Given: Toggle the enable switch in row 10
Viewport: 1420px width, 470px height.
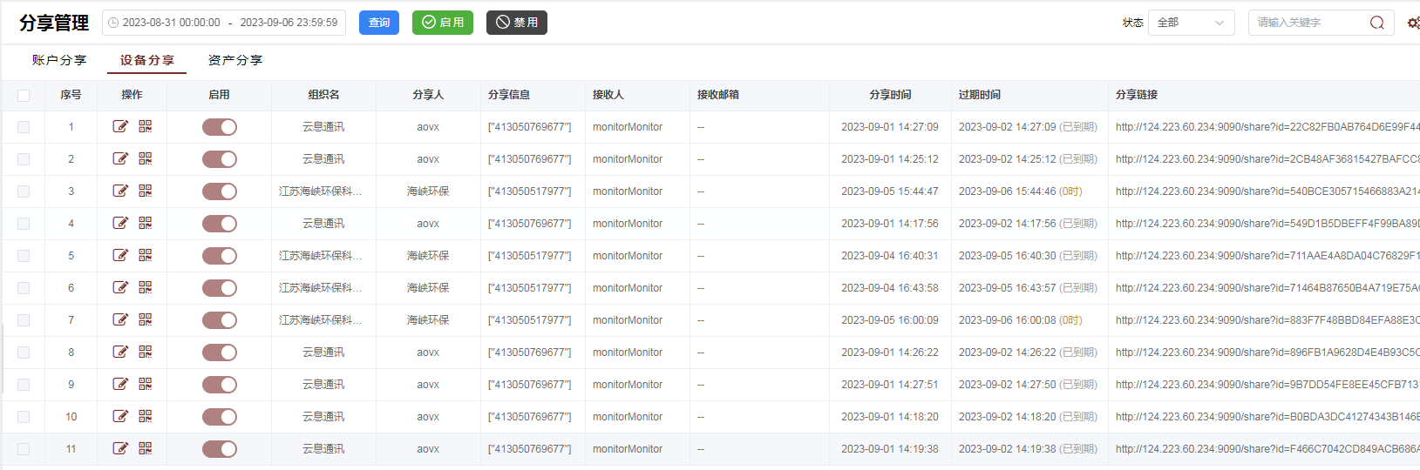Looking at the screenshot, I should (x=220, y=417).
